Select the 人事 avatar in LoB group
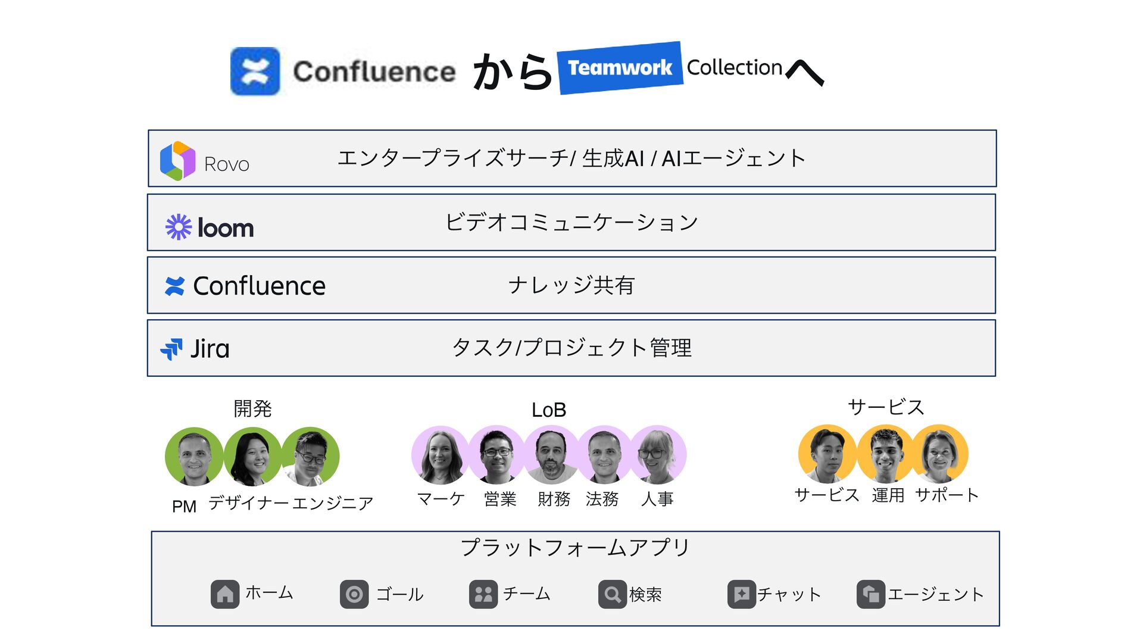The height and width of the screenshot is (643, 1143). [x=657, y=455]
